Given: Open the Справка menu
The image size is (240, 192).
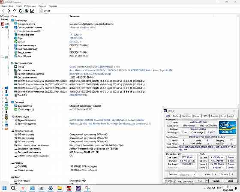Looking at the screenshot, I should [x=53, y=6].
